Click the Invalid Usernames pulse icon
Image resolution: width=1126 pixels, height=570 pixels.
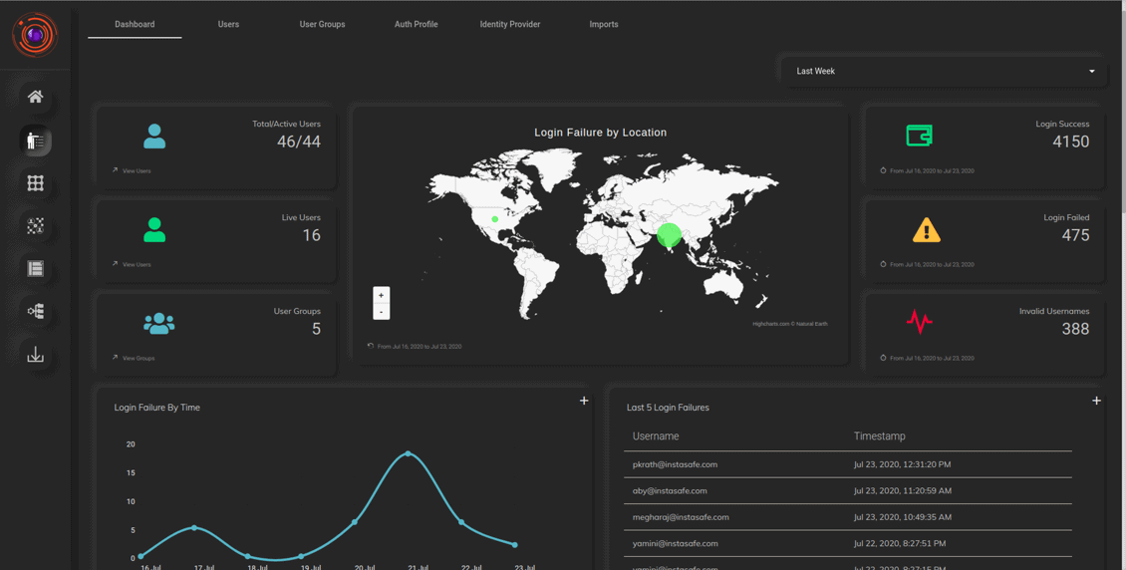[x=919, y=322]
